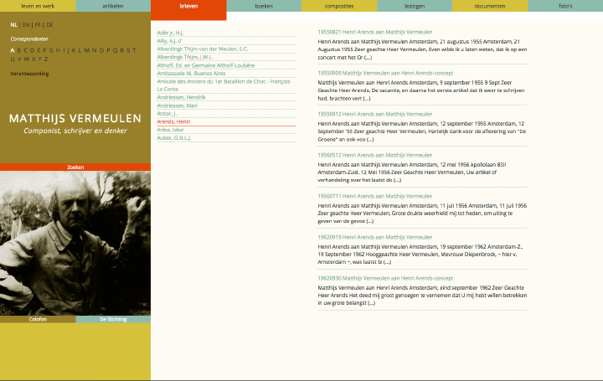The height and width of the screenshot is (381, 603).
Task: Select letter Z in correspondents index
Action: coord(46,59)
